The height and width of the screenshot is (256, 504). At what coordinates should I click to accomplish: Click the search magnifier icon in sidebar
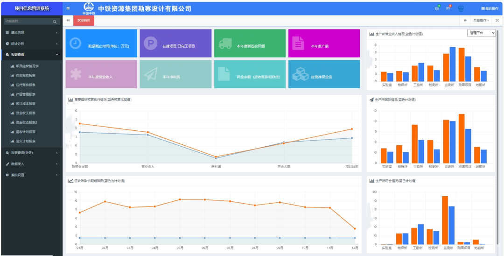[x=55, y=21]
